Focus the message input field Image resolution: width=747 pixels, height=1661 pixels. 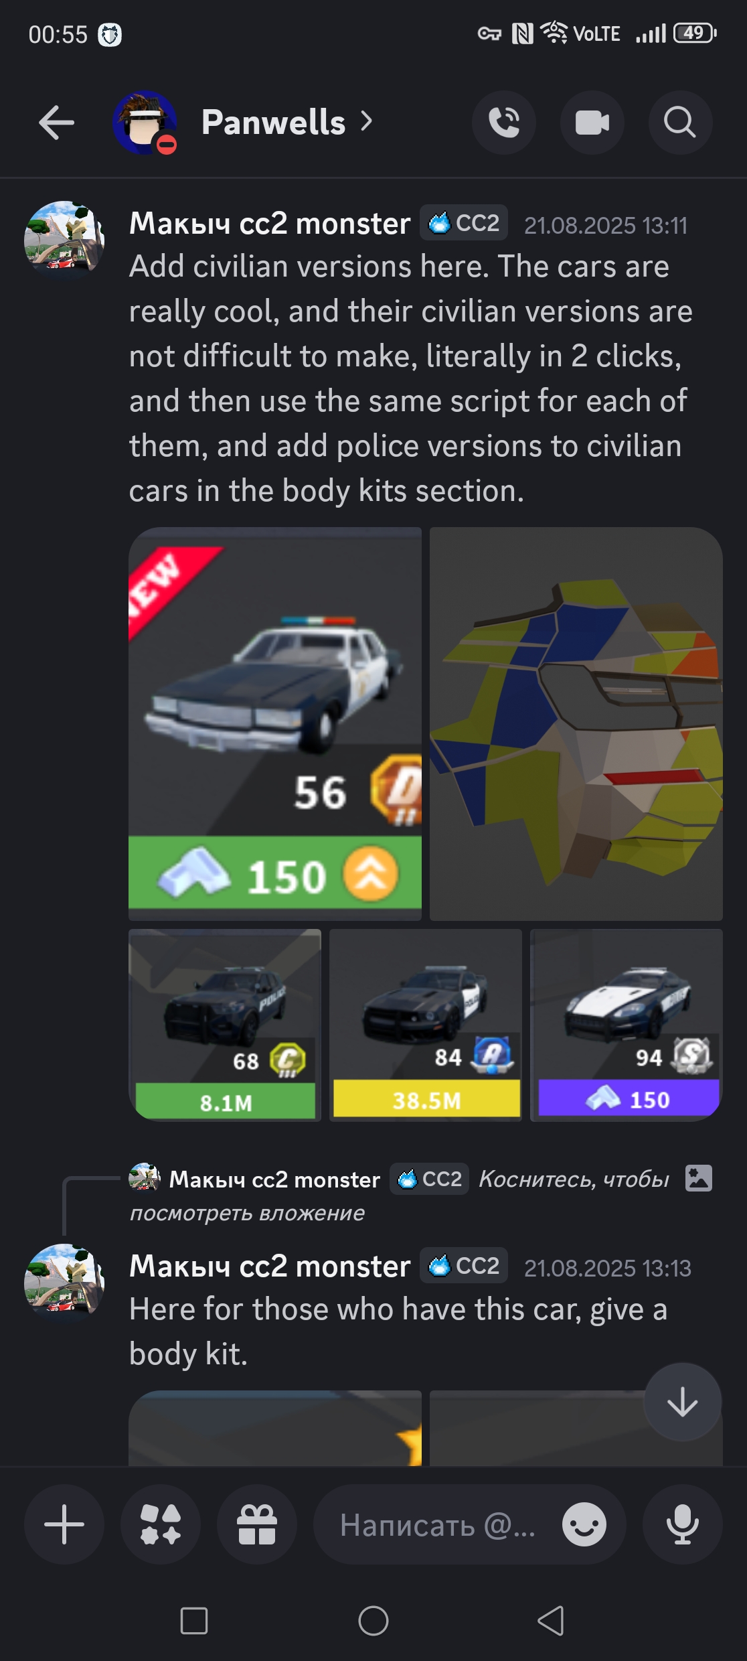[x=438, y=1524]
